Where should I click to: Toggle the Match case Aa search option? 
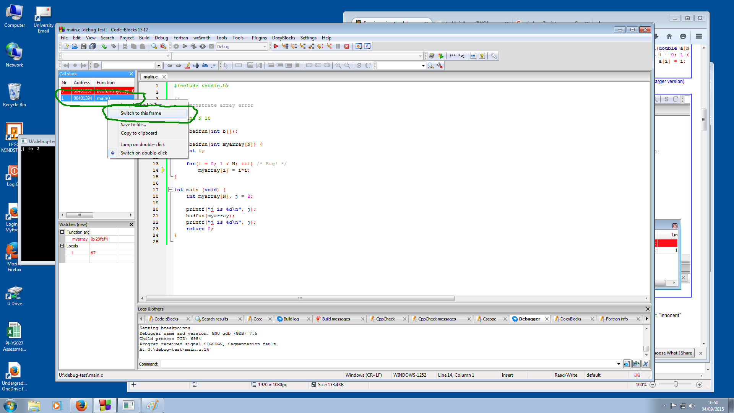[x=205, y=65]
